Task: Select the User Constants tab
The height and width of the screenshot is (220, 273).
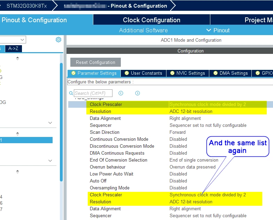Action: pyautogui.click(x=143, y=73)
